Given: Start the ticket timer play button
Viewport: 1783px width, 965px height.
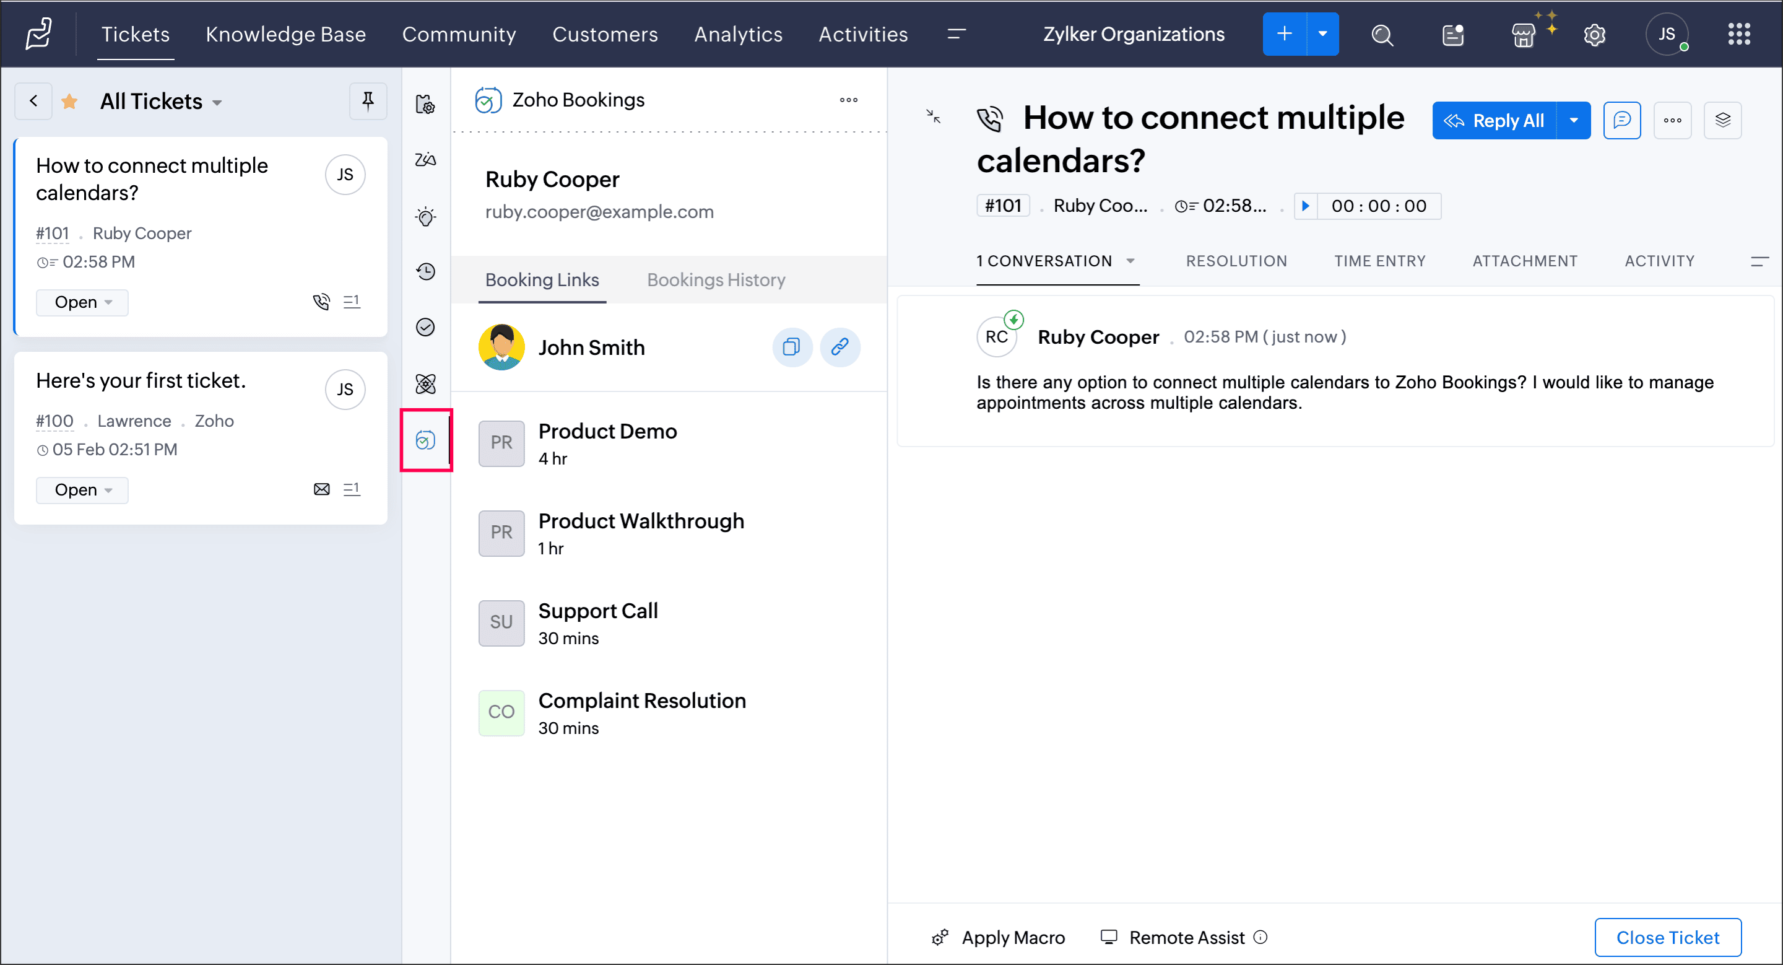Looking at the screenshot, I should point(1306,206).
